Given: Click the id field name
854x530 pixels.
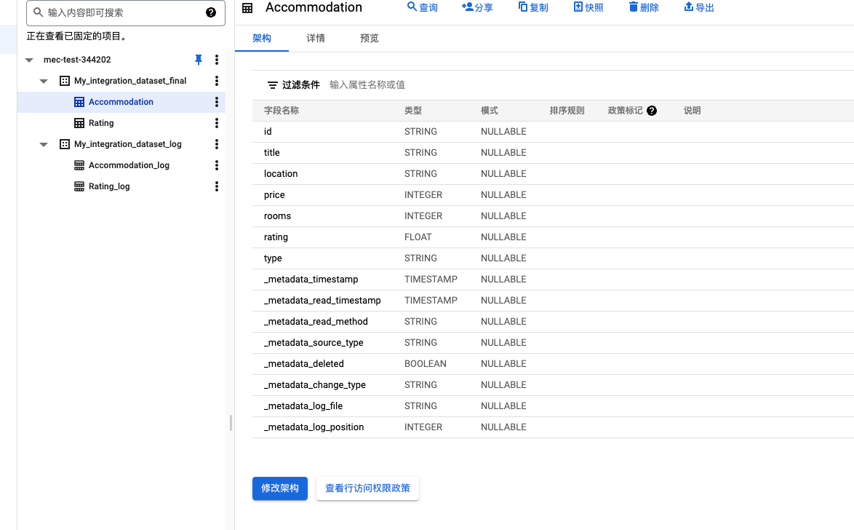Looking at the screenshot, I should pyautogui.click(x=268, y=132).
